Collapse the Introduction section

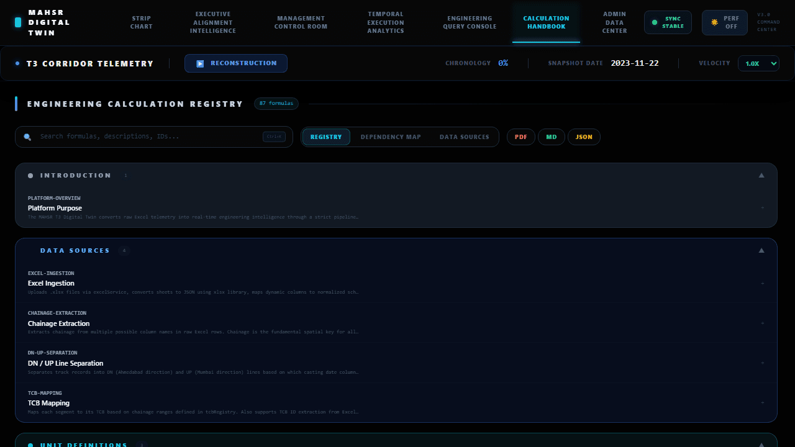point(761,176)
